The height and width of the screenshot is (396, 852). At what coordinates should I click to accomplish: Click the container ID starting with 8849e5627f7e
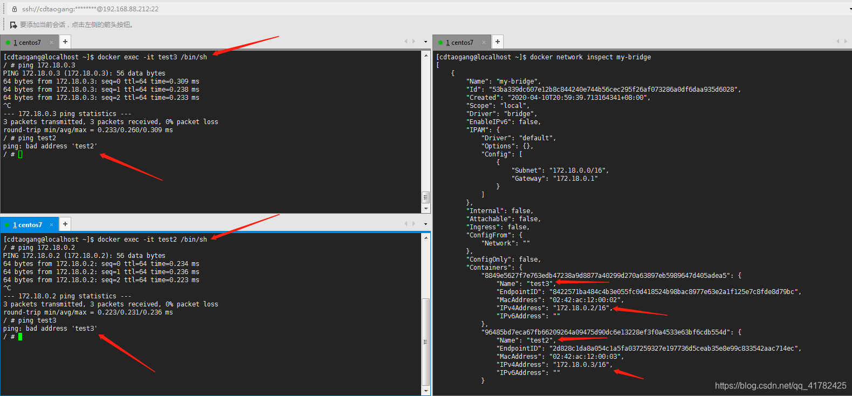607,276
